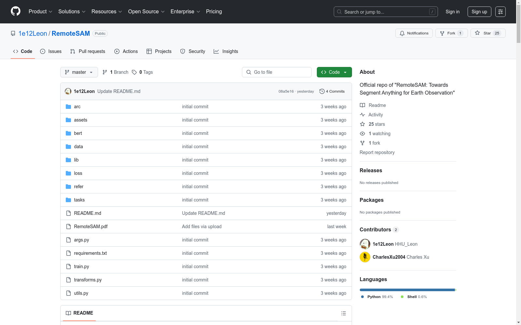This screenshot has width=521, height=325.
Task: Fork this repository
Action: tap(451, 33)
